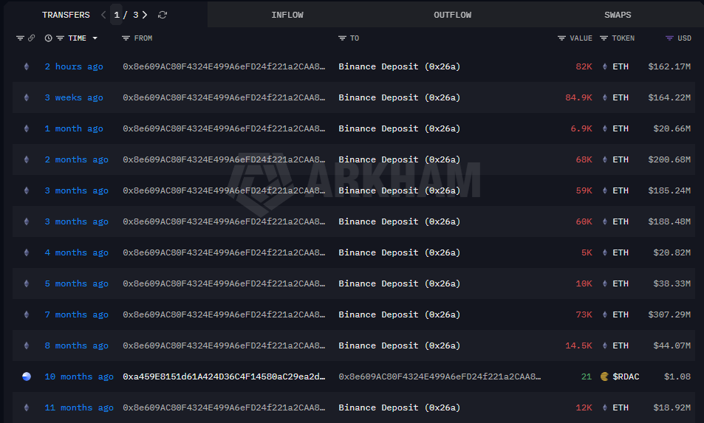Screen dimensions: 704x423
Task: Click the Base chain icon in '10 months ago' row
Action: coord(27,376)
